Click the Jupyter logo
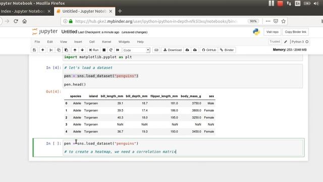 pyautogui.click(x=45, y=31)
